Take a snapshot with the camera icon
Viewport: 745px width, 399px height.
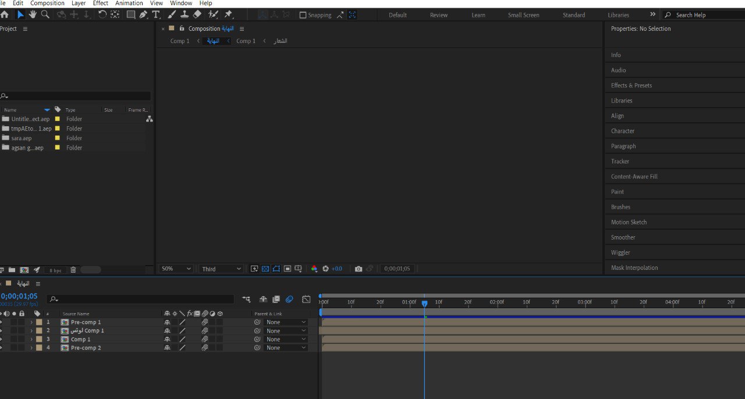[359, 268]
